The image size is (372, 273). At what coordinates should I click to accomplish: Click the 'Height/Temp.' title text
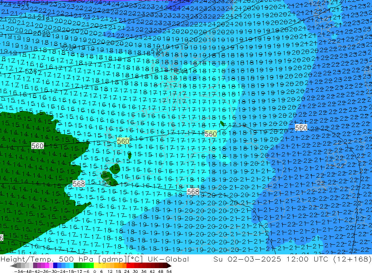28,259
